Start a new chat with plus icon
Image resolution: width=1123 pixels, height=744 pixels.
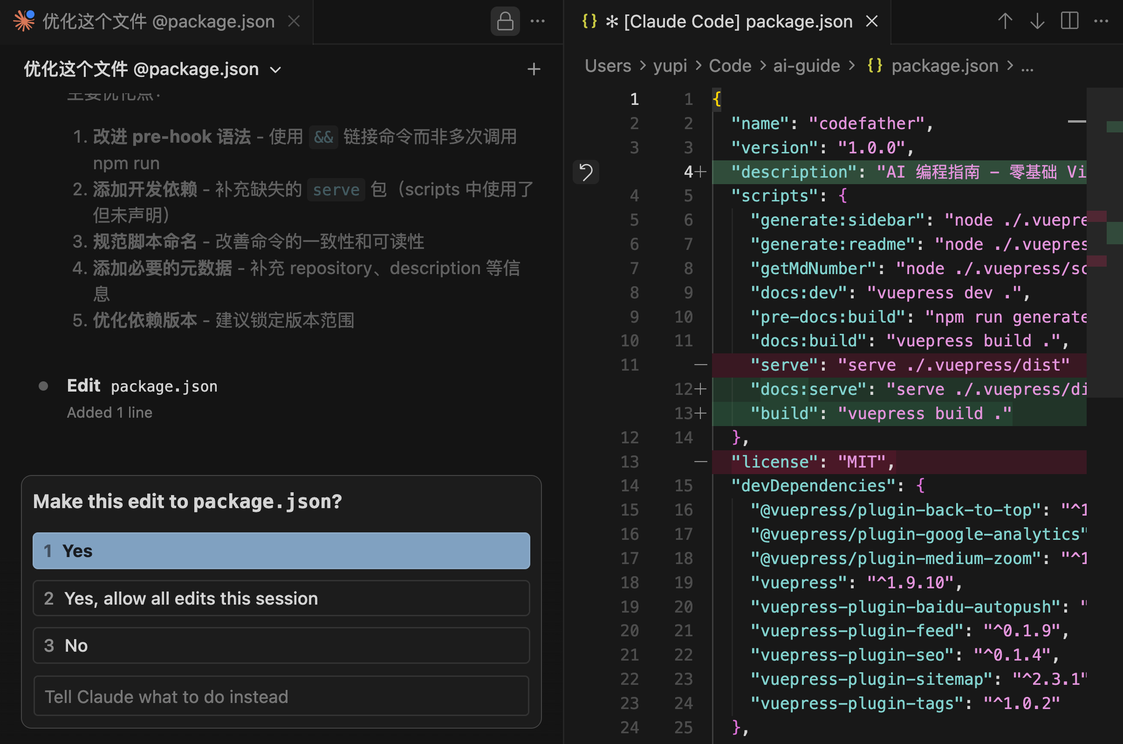point(534,69)
